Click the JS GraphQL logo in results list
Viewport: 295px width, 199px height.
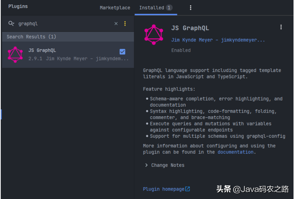click(x=15, y=55)
